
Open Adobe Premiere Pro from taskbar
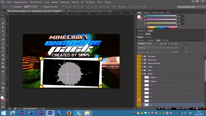41,113
